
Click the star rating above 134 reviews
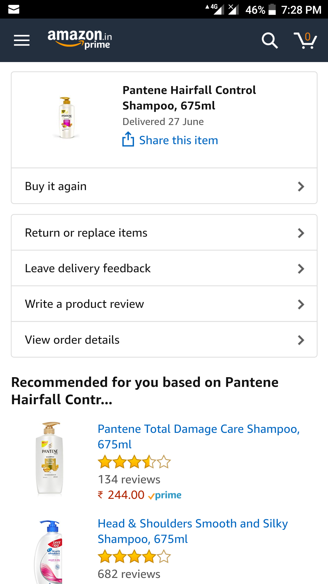tap(134, 462)
